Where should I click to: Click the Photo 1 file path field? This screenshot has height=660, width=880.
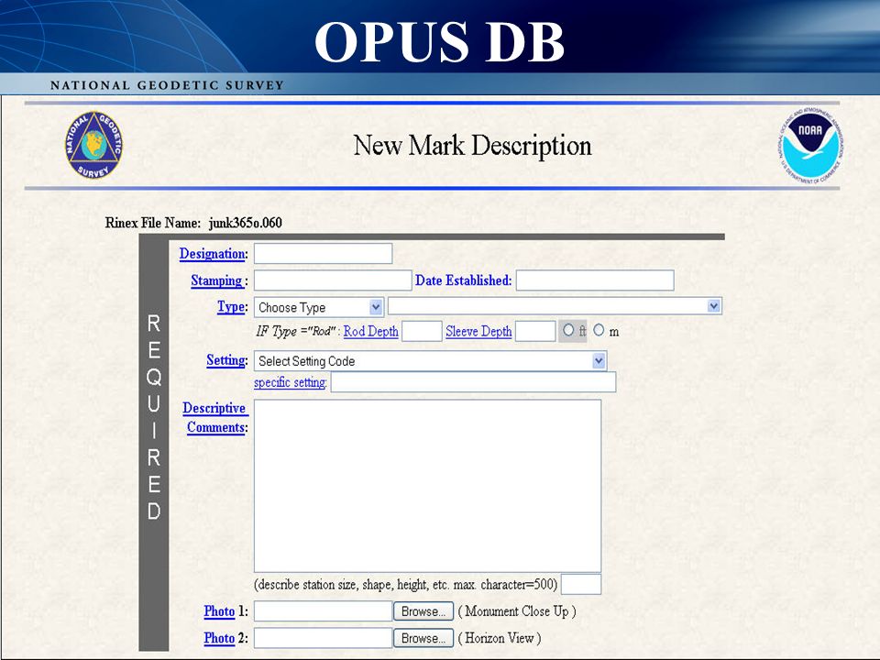(324, 611)
